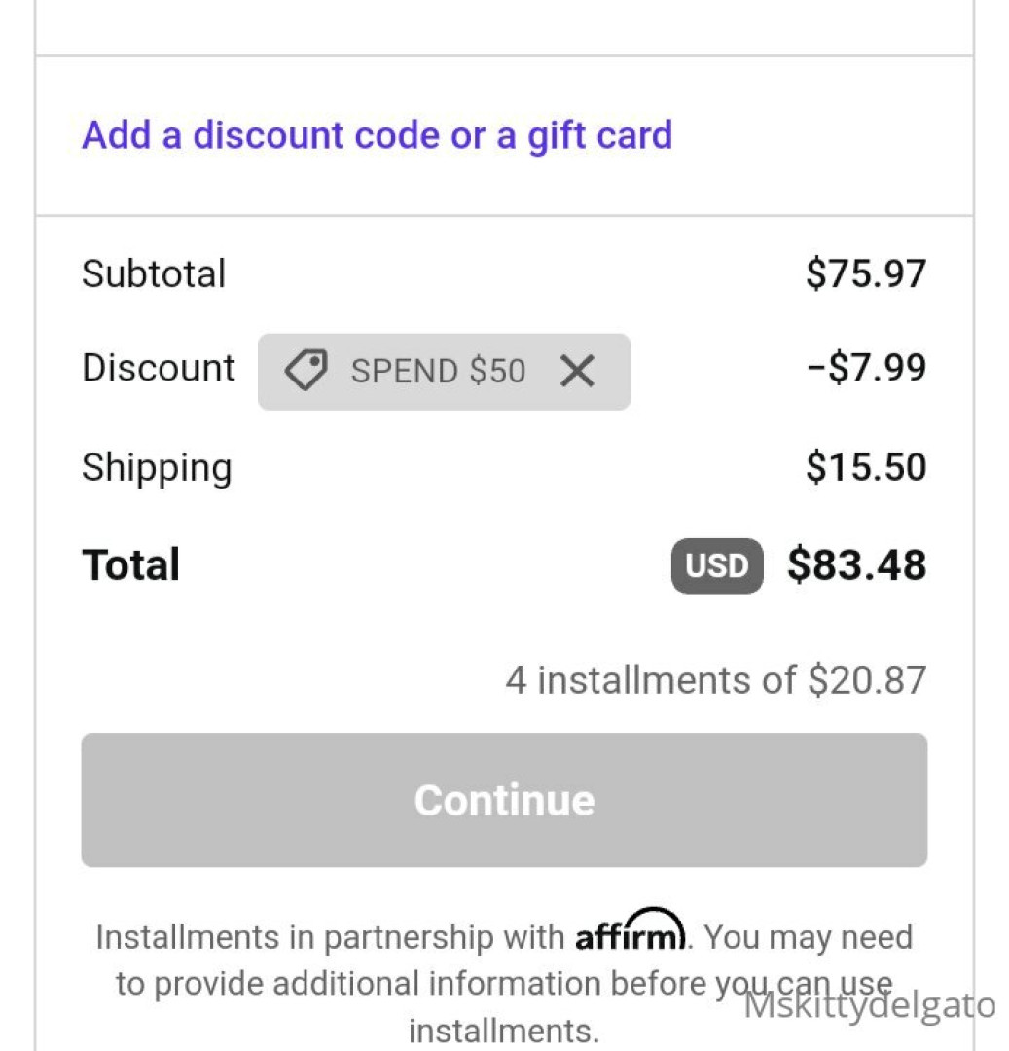Image resolution: width=1009 pixels, height=1051 pixels.
Task: Click the 'You may need' disclaimer text
Action: pos(808,938)
